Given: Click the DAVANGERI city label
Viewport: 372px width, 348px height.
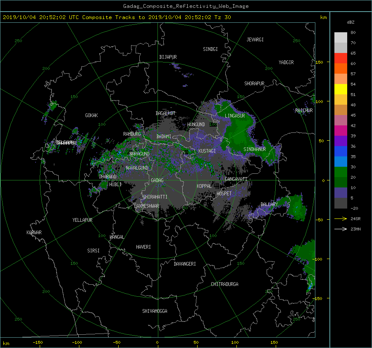Looking at the screenshot, I should click(185, 264).
